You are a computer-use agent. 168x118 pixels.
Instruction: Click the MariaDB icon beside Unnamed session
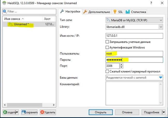coord(11,24)
